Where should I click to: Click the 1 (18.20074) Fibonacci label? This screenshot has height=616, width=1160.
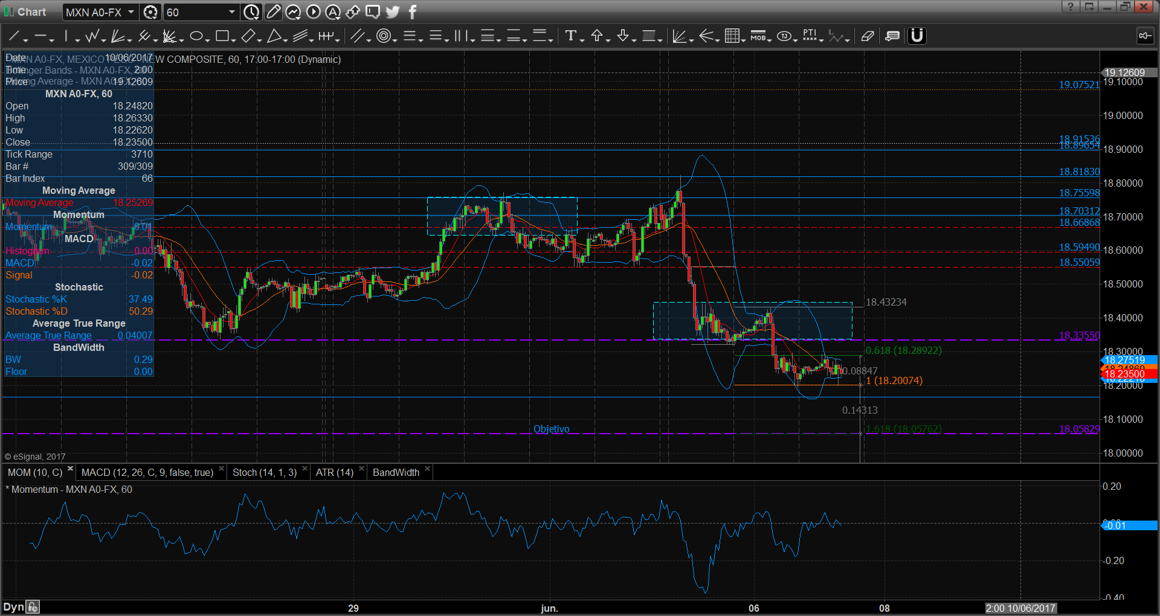click(894, 380)
